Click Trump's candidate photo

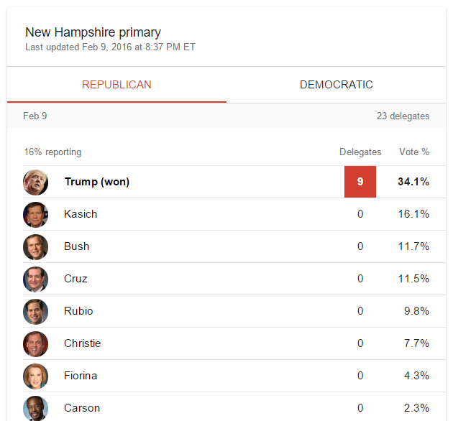[x=36, y=182]
